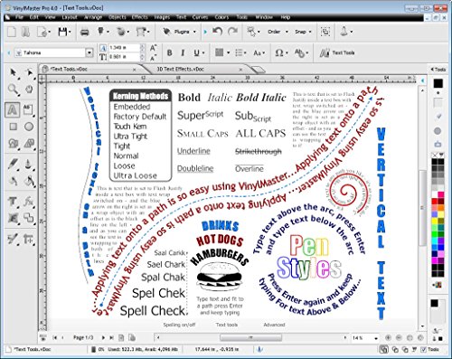Click the horizontal scrollbar thumb
This screenshot has height=359, width=452.
click(x=250, y=337)
